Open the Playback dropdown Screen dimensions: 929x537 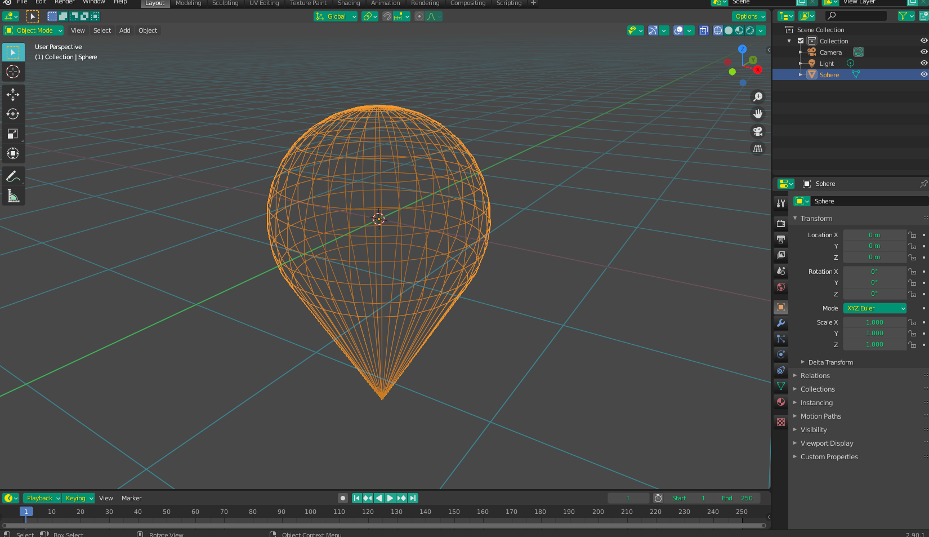pos(42,498)
